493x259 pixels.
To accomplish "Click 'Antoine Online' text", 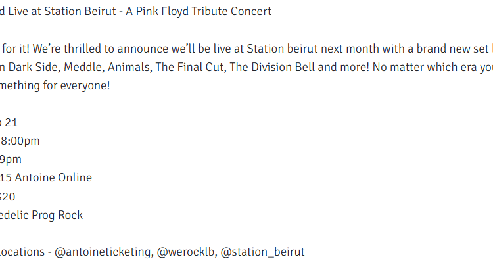I will pyautogui.click(x=53, y=177).
